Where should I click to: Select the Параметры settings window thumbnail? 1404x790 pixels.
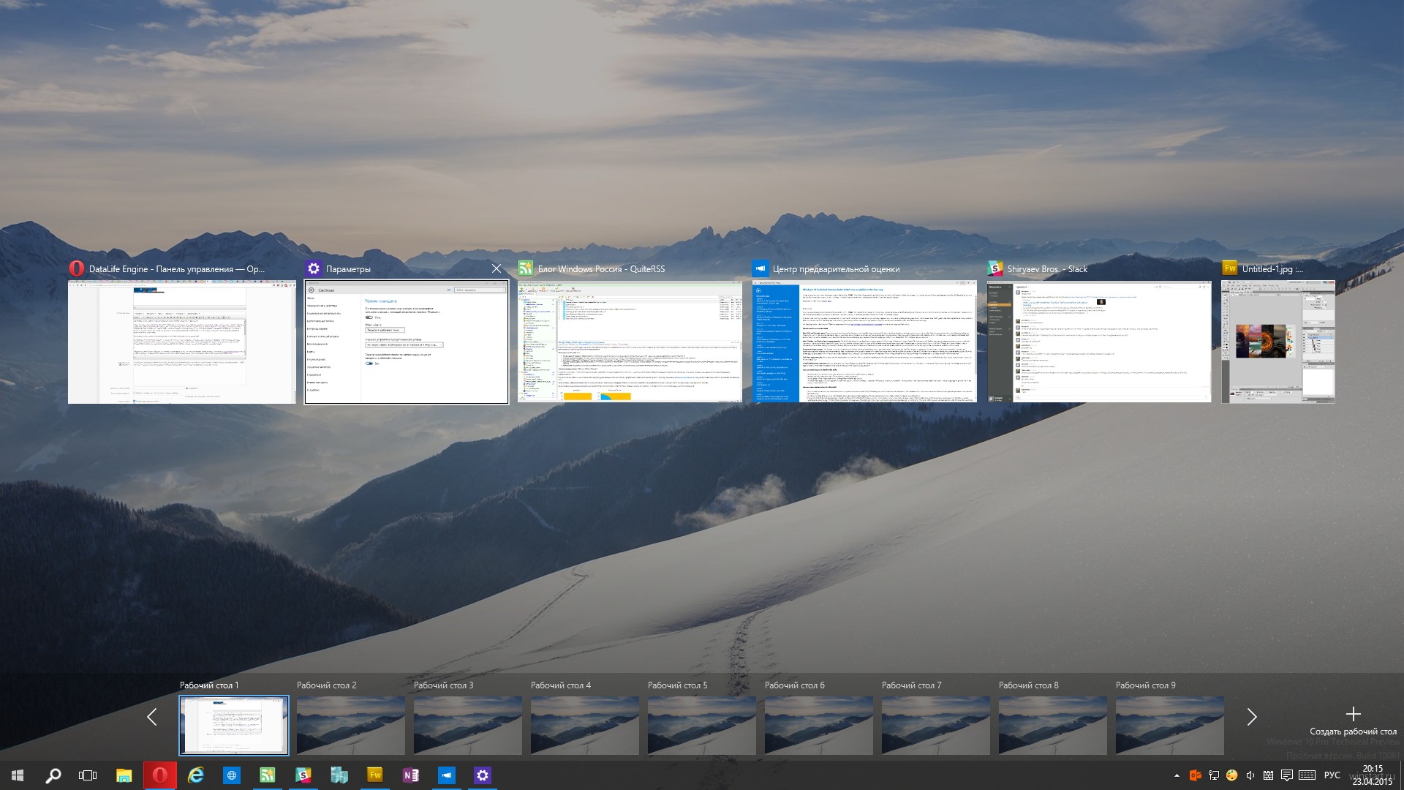407,342
